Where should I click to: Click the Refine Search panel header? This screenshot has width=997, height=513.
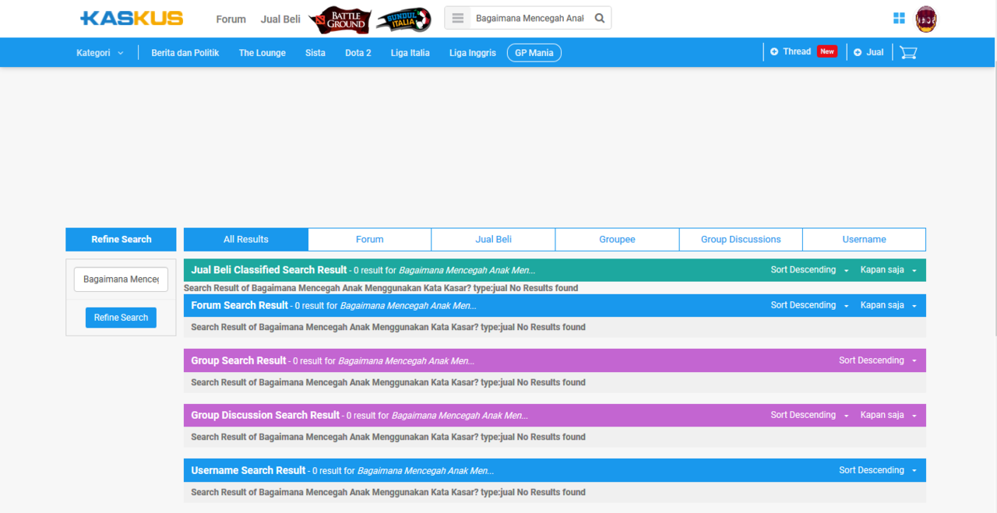[x=122, y=239]
